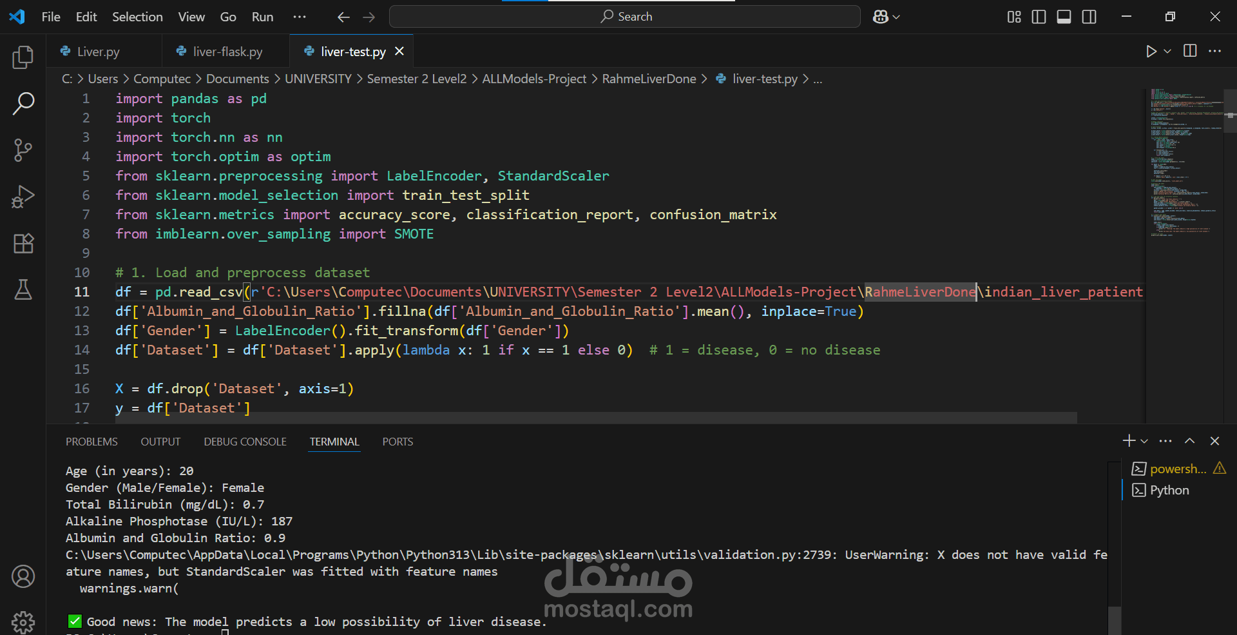Close the terminal panel
The height and width of the screenshot is (635, 1237).
pos(1215,441)
